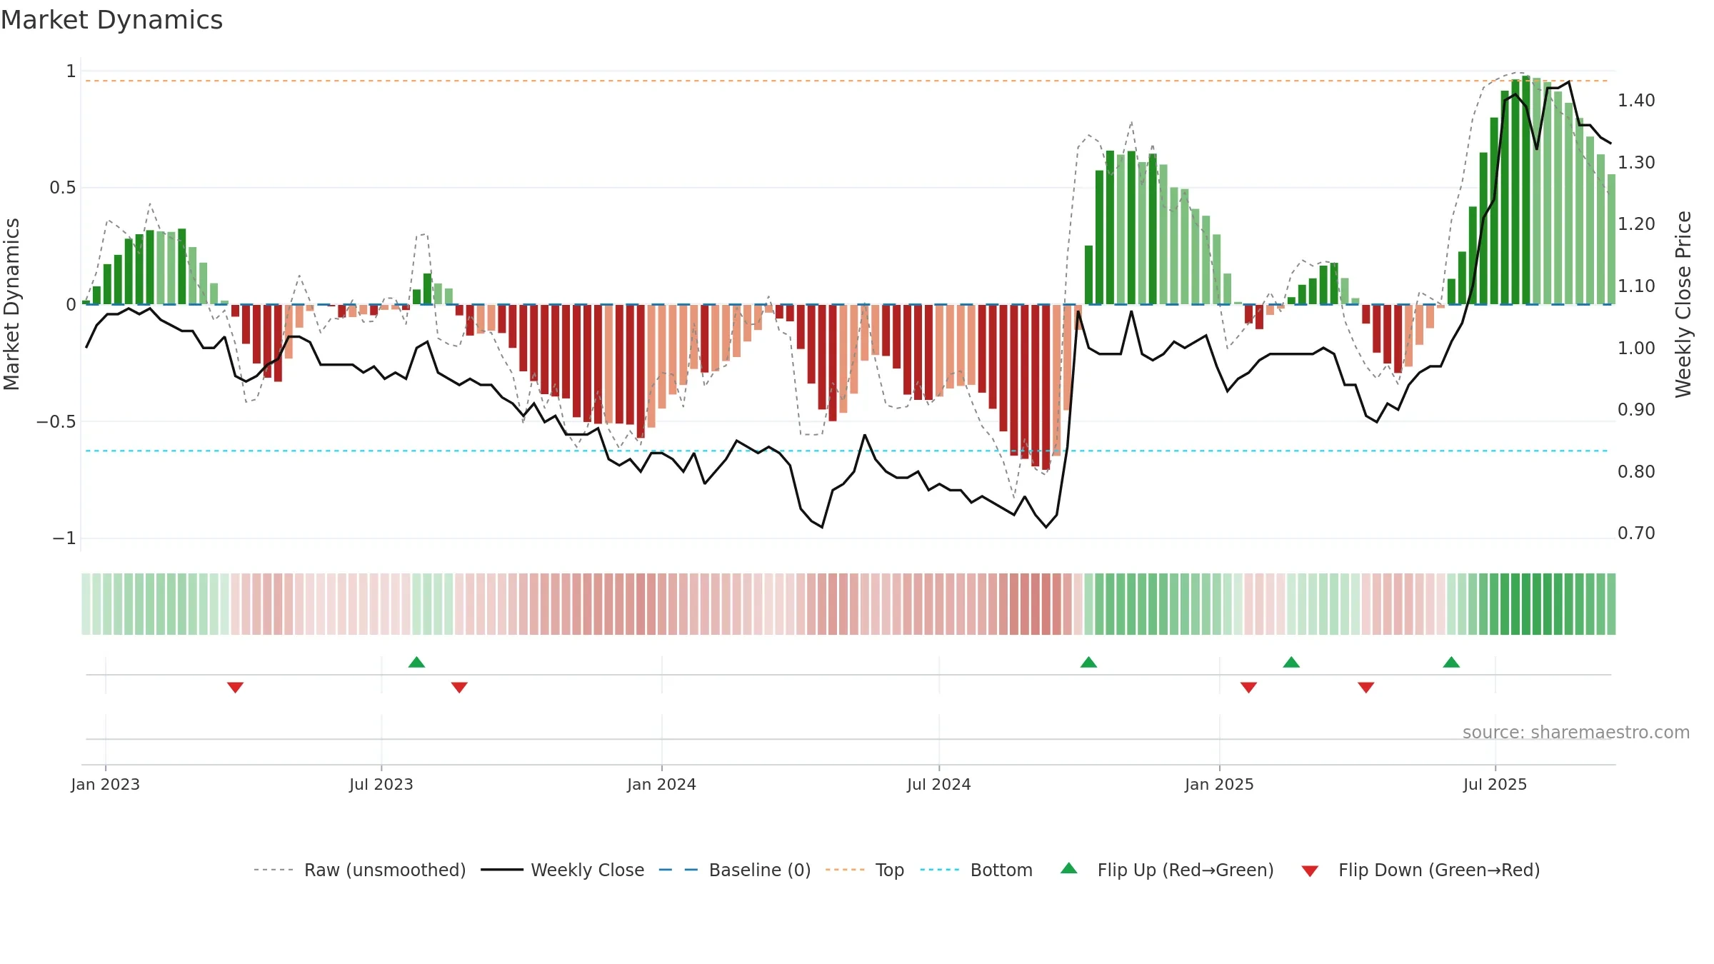Toggle the Weekly Close legend entry
The width and height of the screenshot is (1714, 964).
point(562,870)
